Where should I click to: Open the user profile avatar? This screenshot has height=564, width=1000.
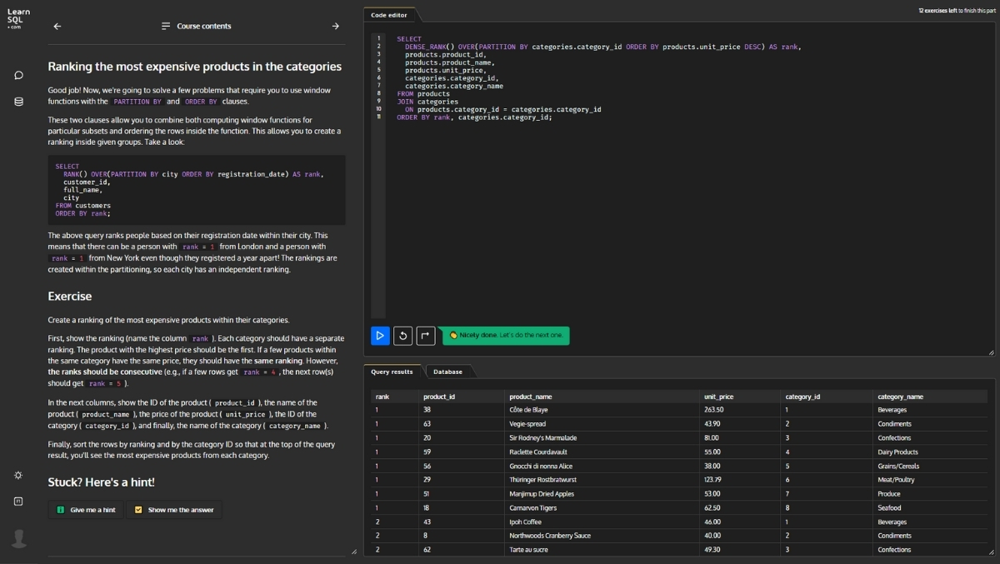(x=18, y=538)
